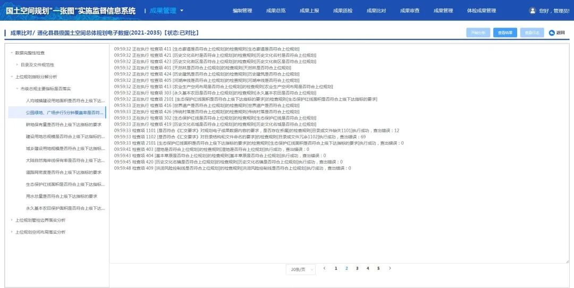Open the 体检成果管理 top menu
574x288 pixels.
(482, 11)
